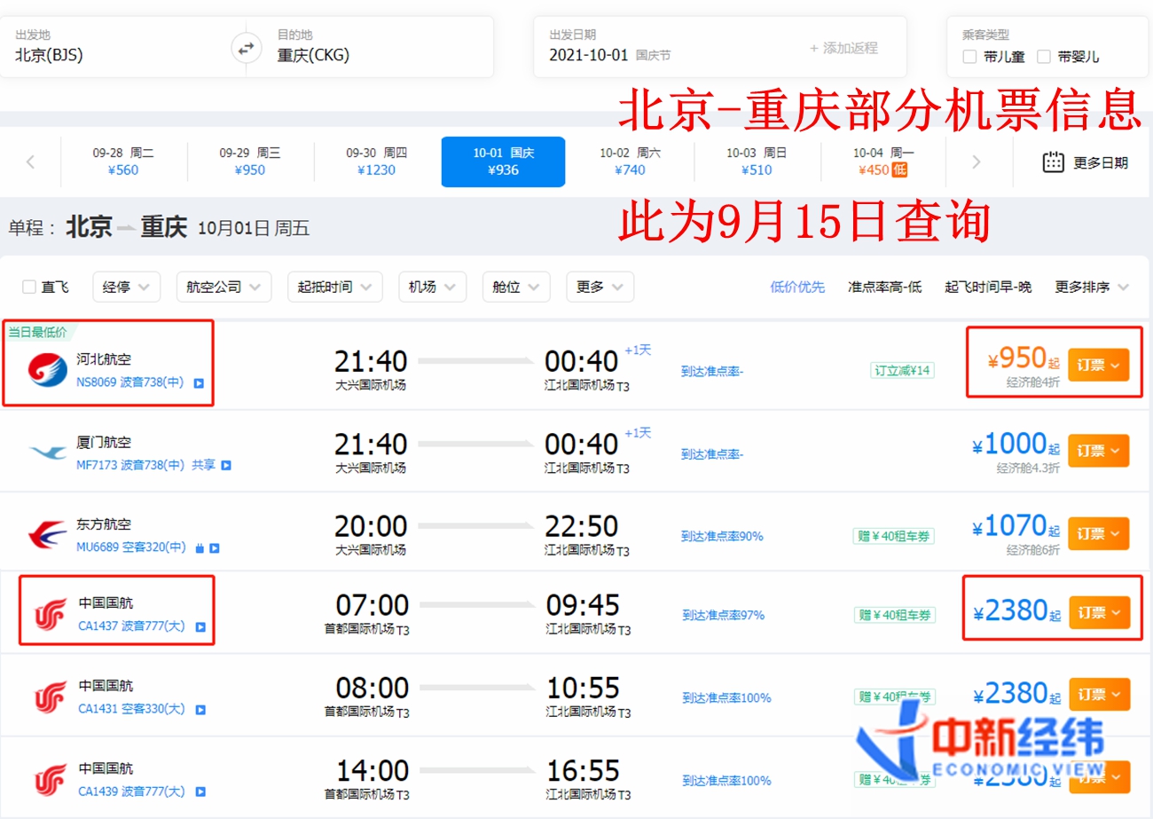Expand the 航空公司 airline filter dropdown

click(x=224, y=287)
